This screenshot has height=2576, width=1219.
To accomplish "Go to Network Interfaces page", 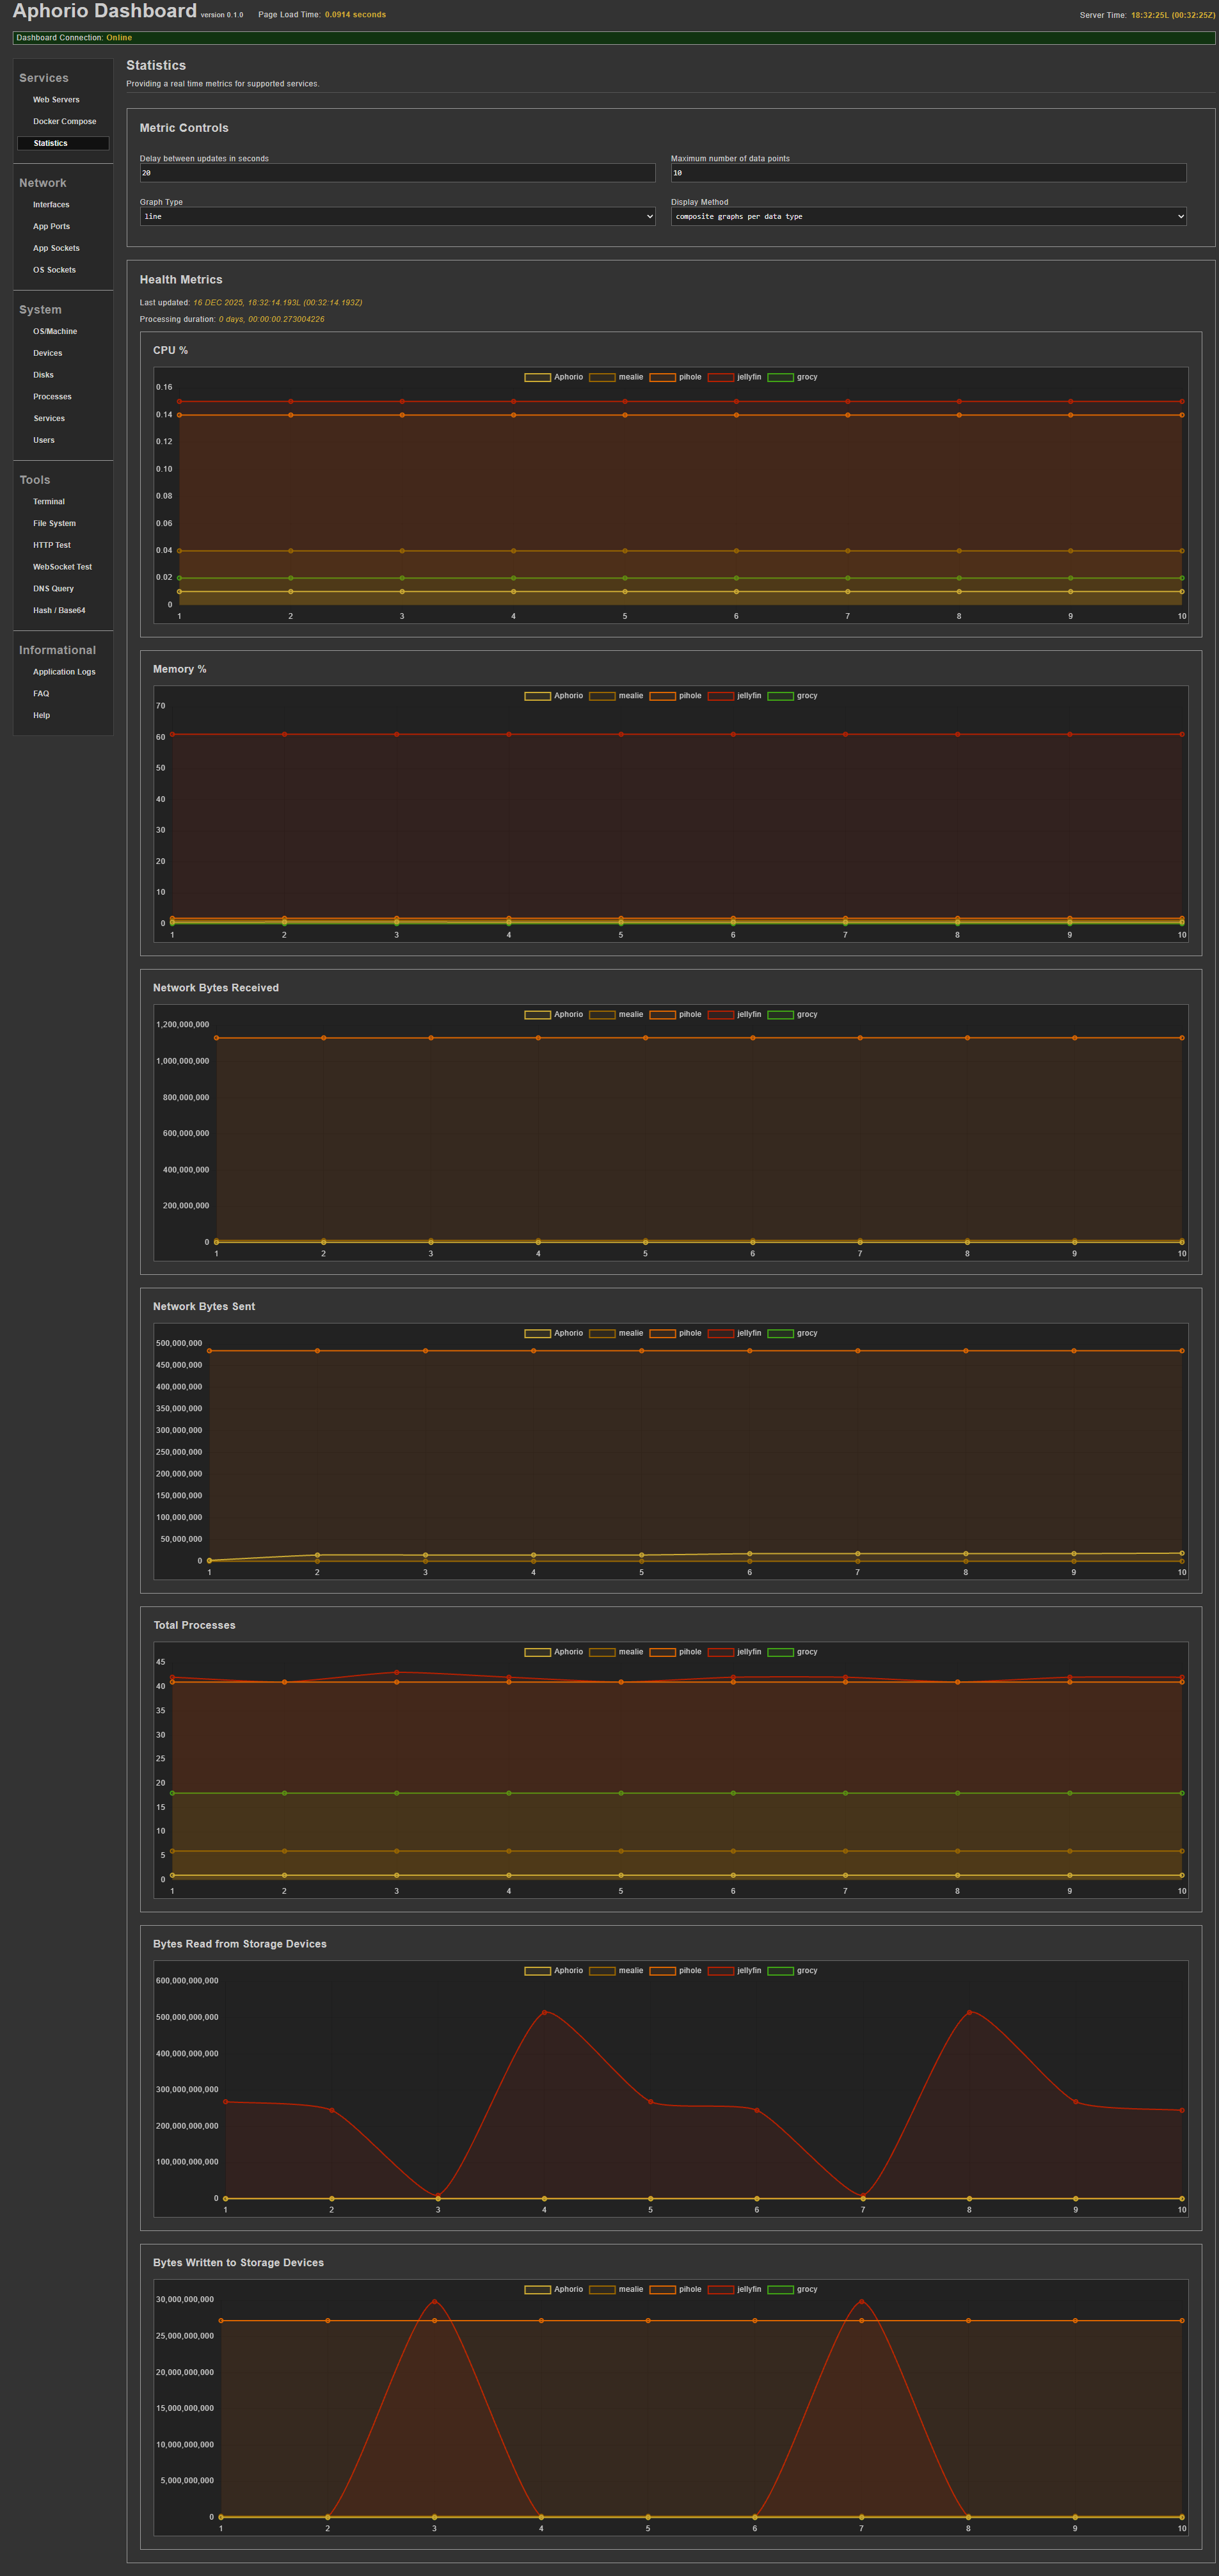I will tap(51, 205).
